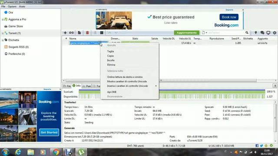Viewport: 278px width, 156px height.
Task: Click the volume speaker tray icon
Action: 255,152
